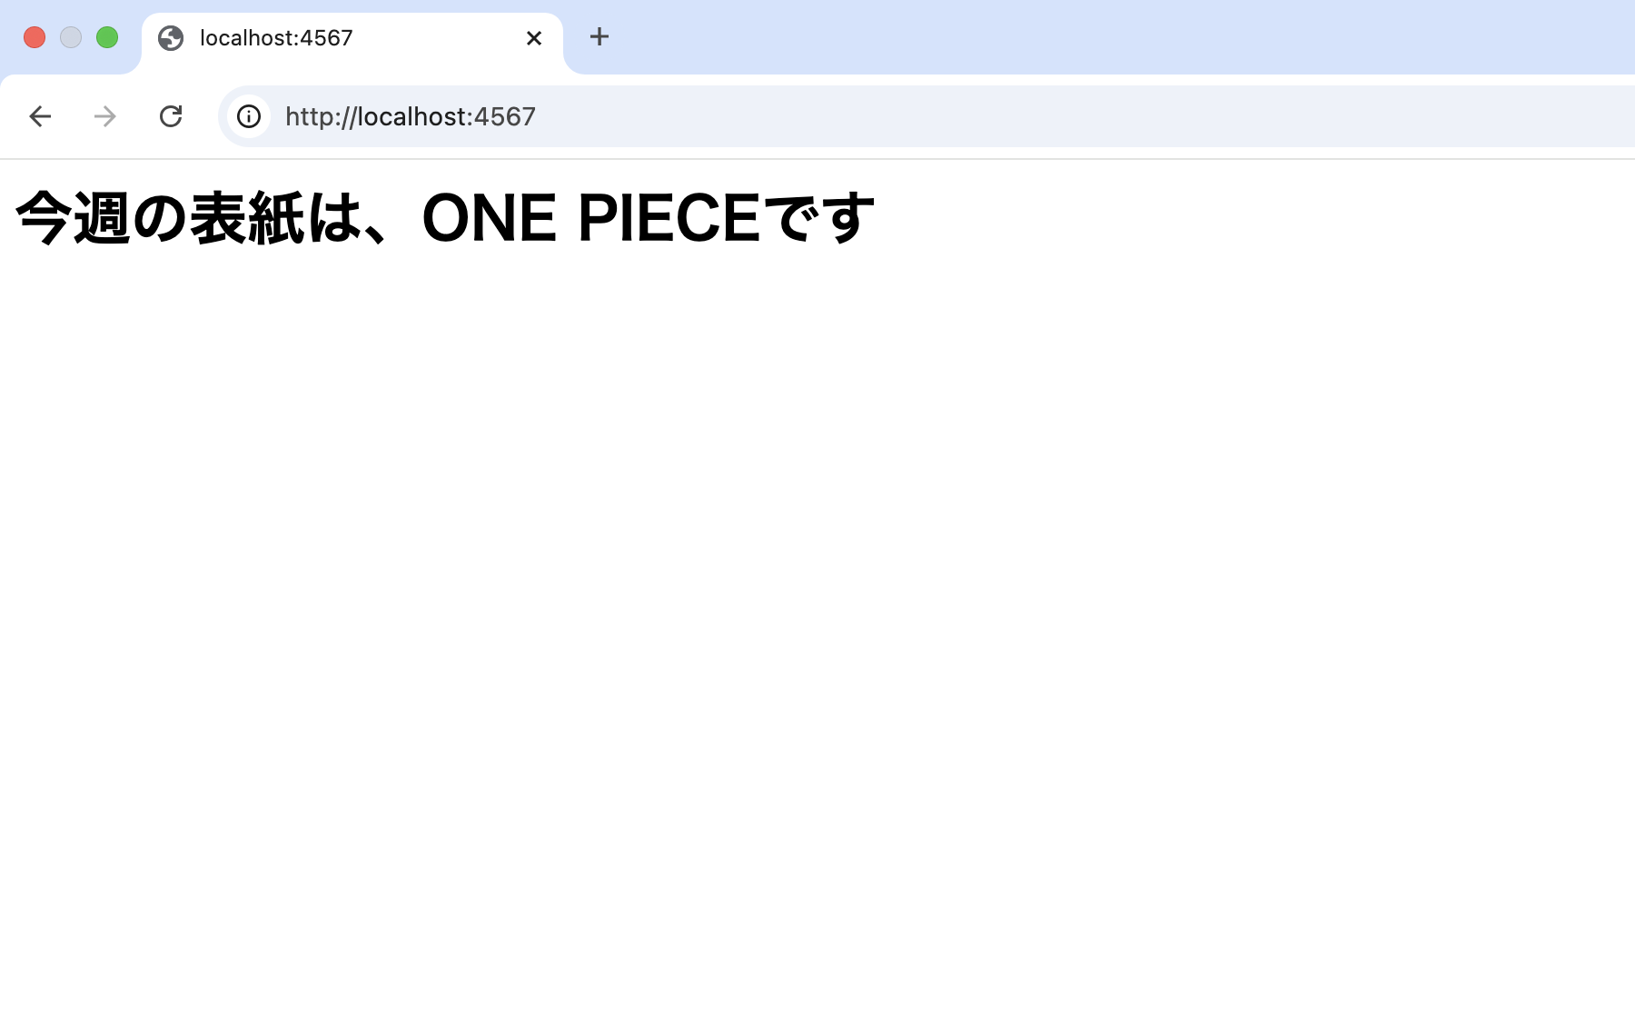Open a new tab with plus button

599,37
